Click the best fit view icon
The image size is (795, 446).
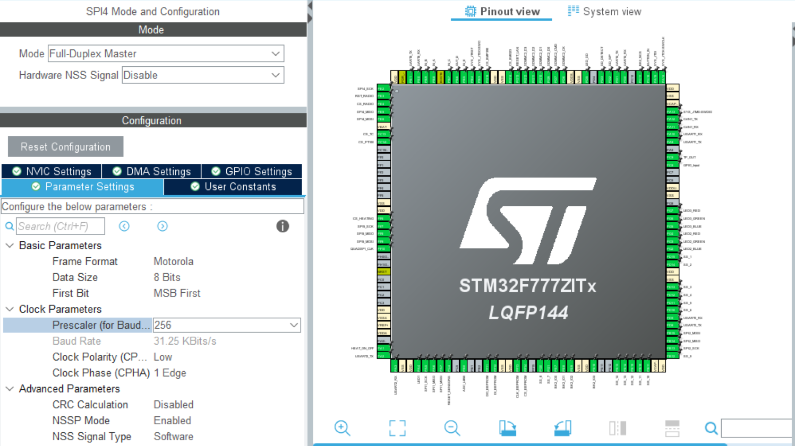coord(397,428)
